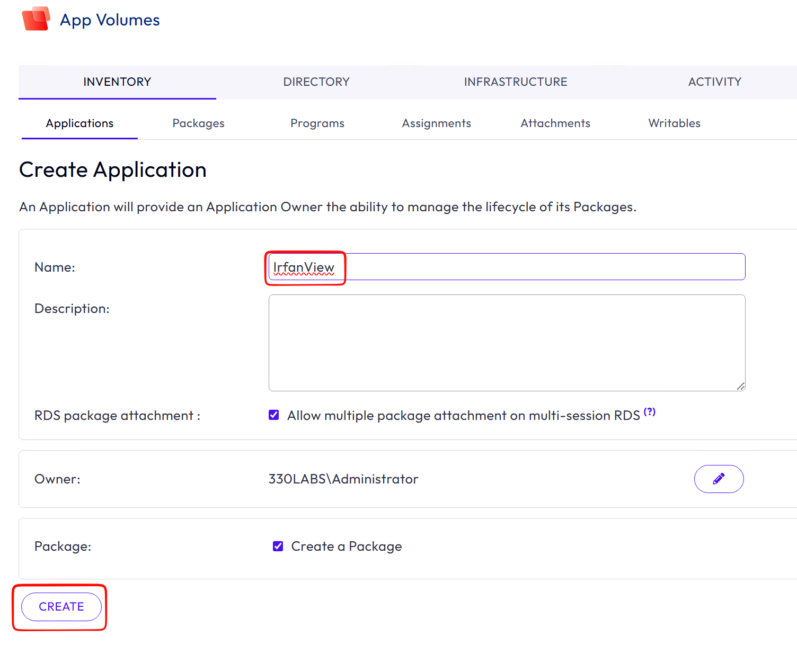This screenshot has height=645, width=797.
Task: Click inside the Description text area
Action: pyautogui.click(x=507, y=343)
